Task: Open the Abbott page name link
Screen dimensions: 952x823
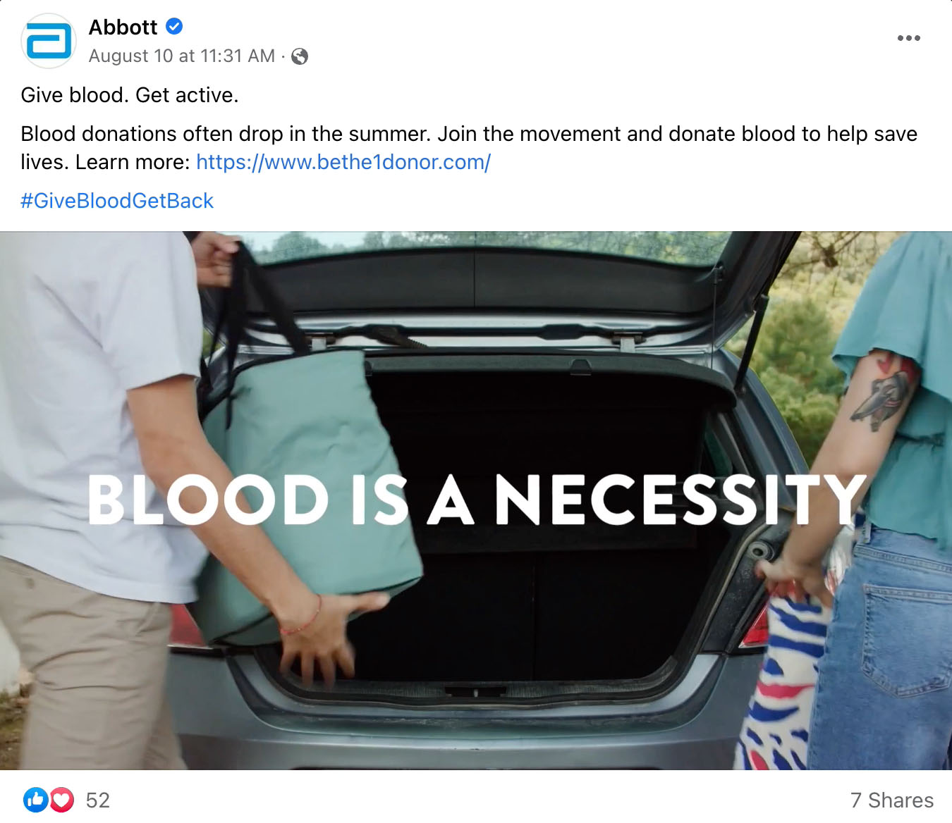Action: pos(123,27)
